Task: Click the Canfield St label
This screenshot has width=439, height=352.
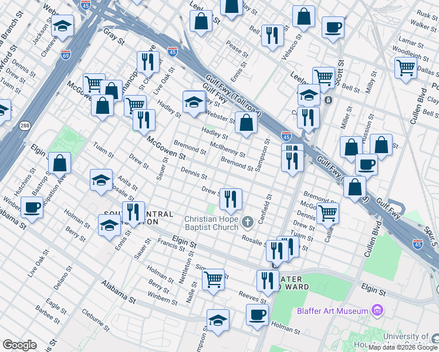Action: [x=265, y=209]
